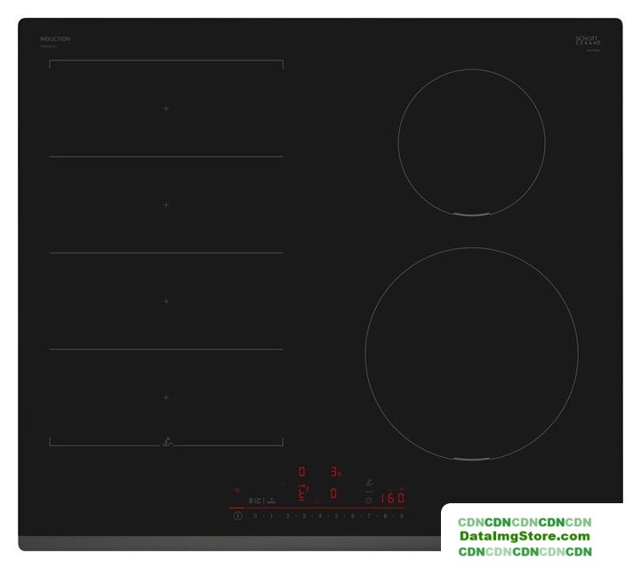This screenshot has width=641, height=569.
Task: Click the INDUCTION label text
Action: click(55, 39)
